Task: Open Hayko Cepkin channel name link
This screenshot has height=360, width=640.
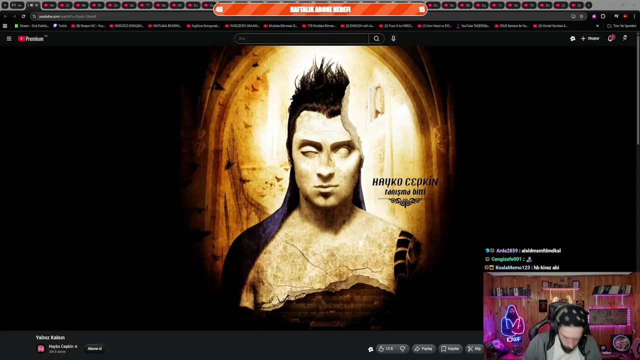Action: 61,346
